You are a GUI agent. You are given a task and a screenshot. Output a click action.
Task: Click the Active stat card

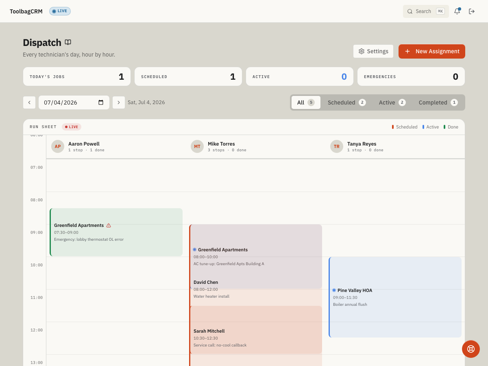point(300,76)
